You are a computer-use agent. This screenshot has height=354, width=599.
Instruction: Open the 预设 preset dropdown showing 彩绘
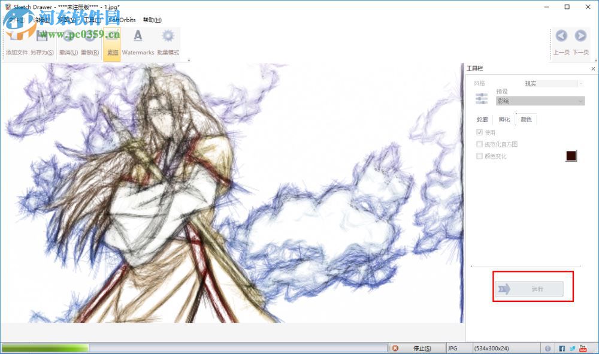pos(540,101)
